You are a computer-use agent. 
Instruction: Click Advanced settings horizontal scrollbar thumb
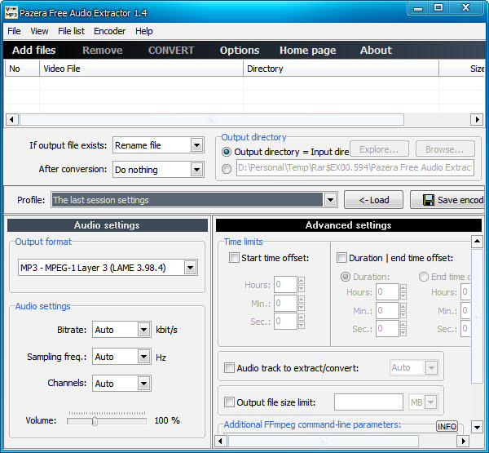324,441
